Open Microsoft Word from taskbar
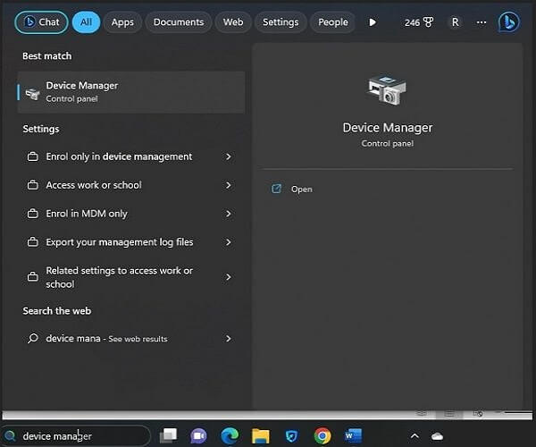The image size is (536, 447). click(x=353, y=435)
